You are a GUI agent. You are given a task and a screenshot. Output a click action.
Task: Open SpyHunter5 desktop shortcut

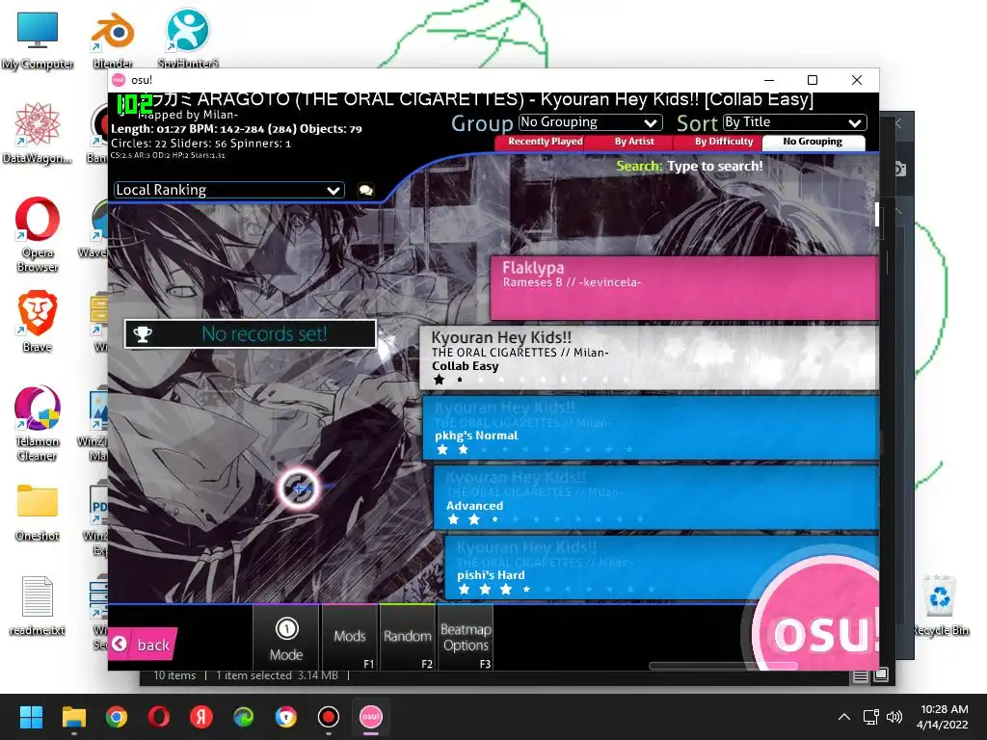click(188, 39)
